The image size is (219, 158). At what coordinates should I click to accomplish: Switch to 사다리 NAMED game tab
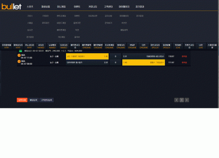tap(41, 46)
